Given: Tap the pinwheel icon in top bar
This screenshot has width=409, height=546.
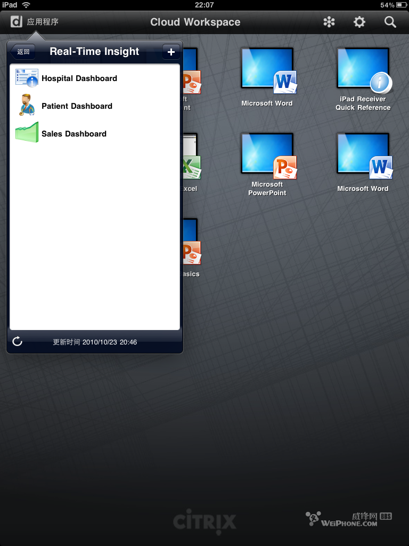Looking at the screenshot, I should 330,22.
